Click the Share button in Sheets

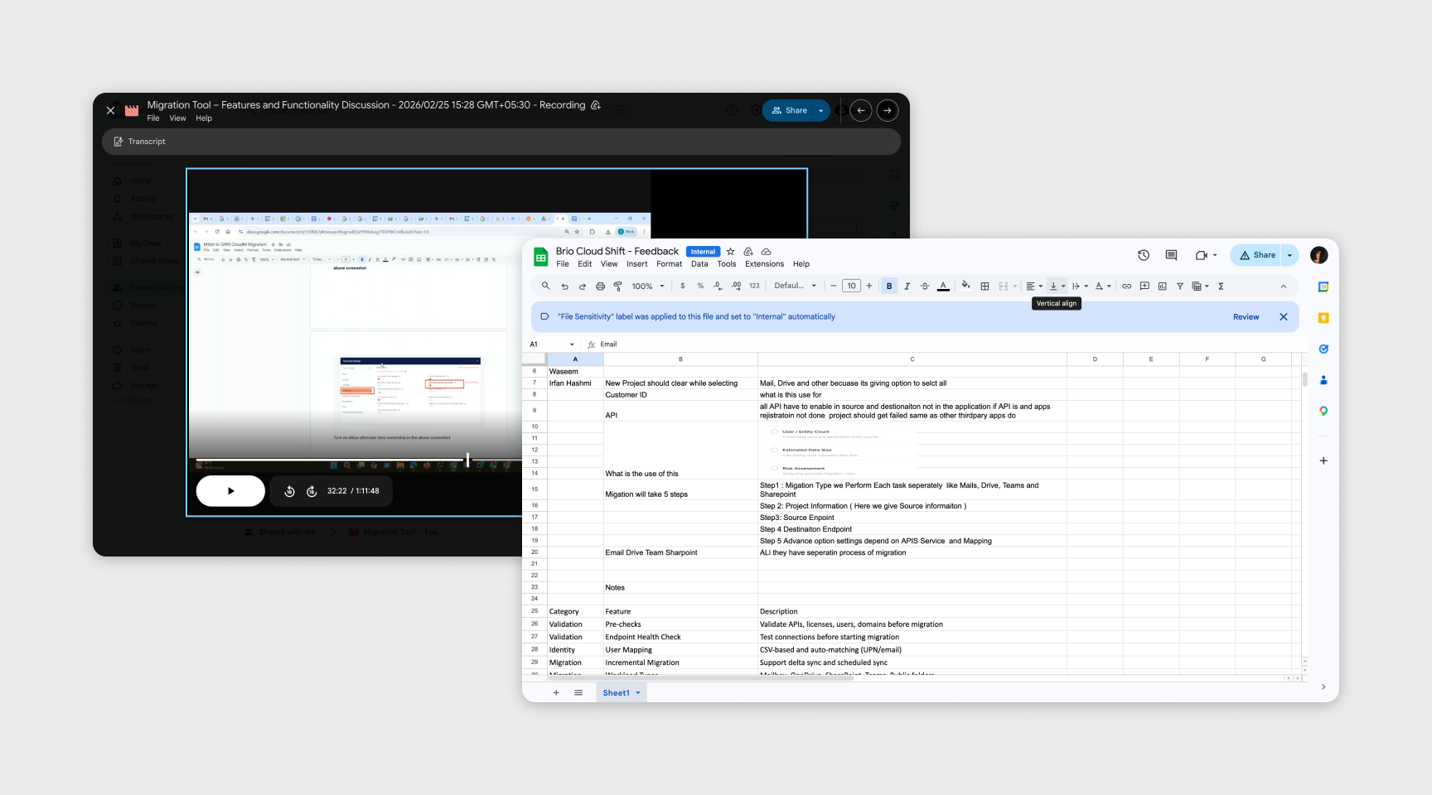pyautogui.click(x=1256, y=255)
